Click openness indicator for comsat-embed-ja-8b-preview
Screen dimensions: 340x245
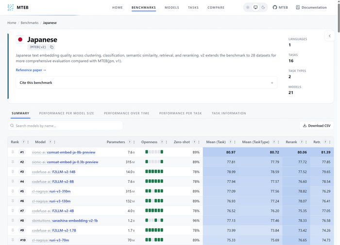coord(154,152)
